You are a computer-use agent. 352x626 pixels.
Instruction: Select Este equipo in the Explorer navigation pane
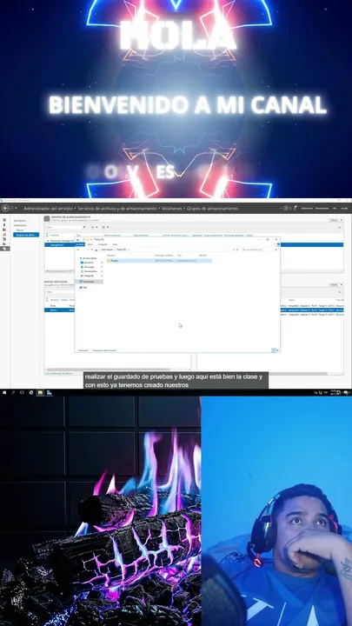[x=90, y=282]
